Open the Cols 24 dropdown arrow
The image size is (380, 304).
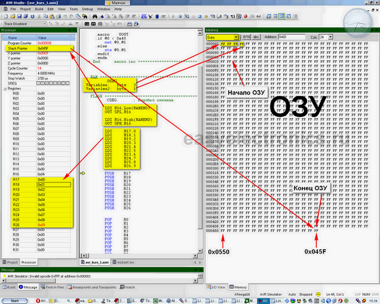tap(331, 37)
